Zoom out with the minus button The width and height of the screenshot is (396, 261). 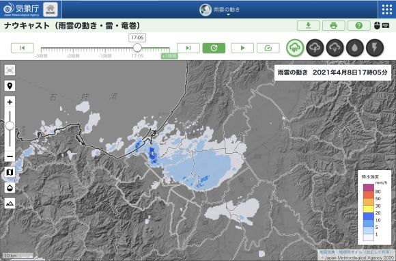click(10, 156)
